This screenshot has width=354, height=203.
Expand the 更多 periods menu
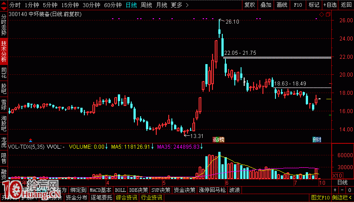(x=176, y=5)
